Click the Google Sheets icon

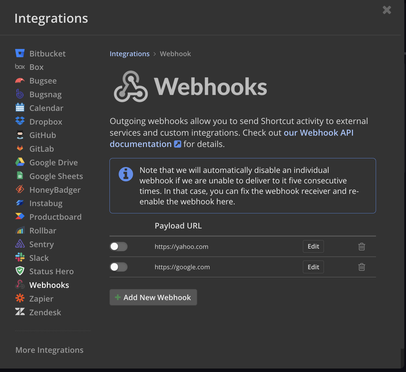(x=20, y=176)
